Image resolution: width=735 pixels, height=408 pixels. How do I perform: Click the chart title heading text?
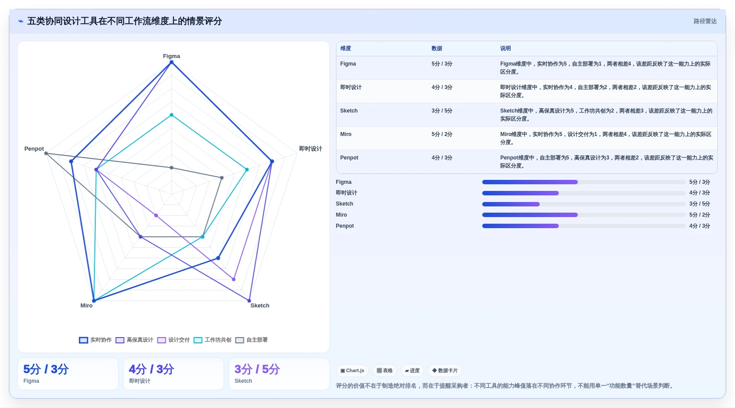point(124,21)
